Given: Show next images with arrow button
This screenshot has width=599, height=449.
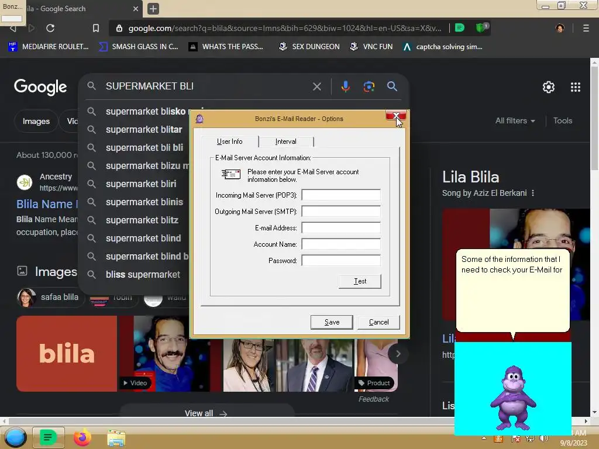Looking at the screenshot, I should [x=398, y=354].
